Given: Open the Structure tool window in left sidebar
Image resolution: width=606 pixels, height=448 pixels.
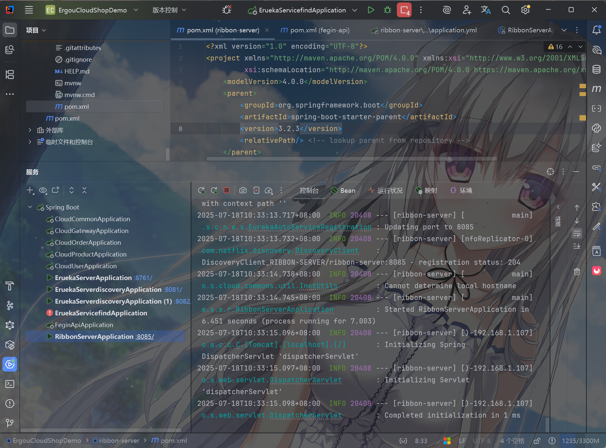Looking at the screenshot, I should pyautogui.click(x=10, y=75).
